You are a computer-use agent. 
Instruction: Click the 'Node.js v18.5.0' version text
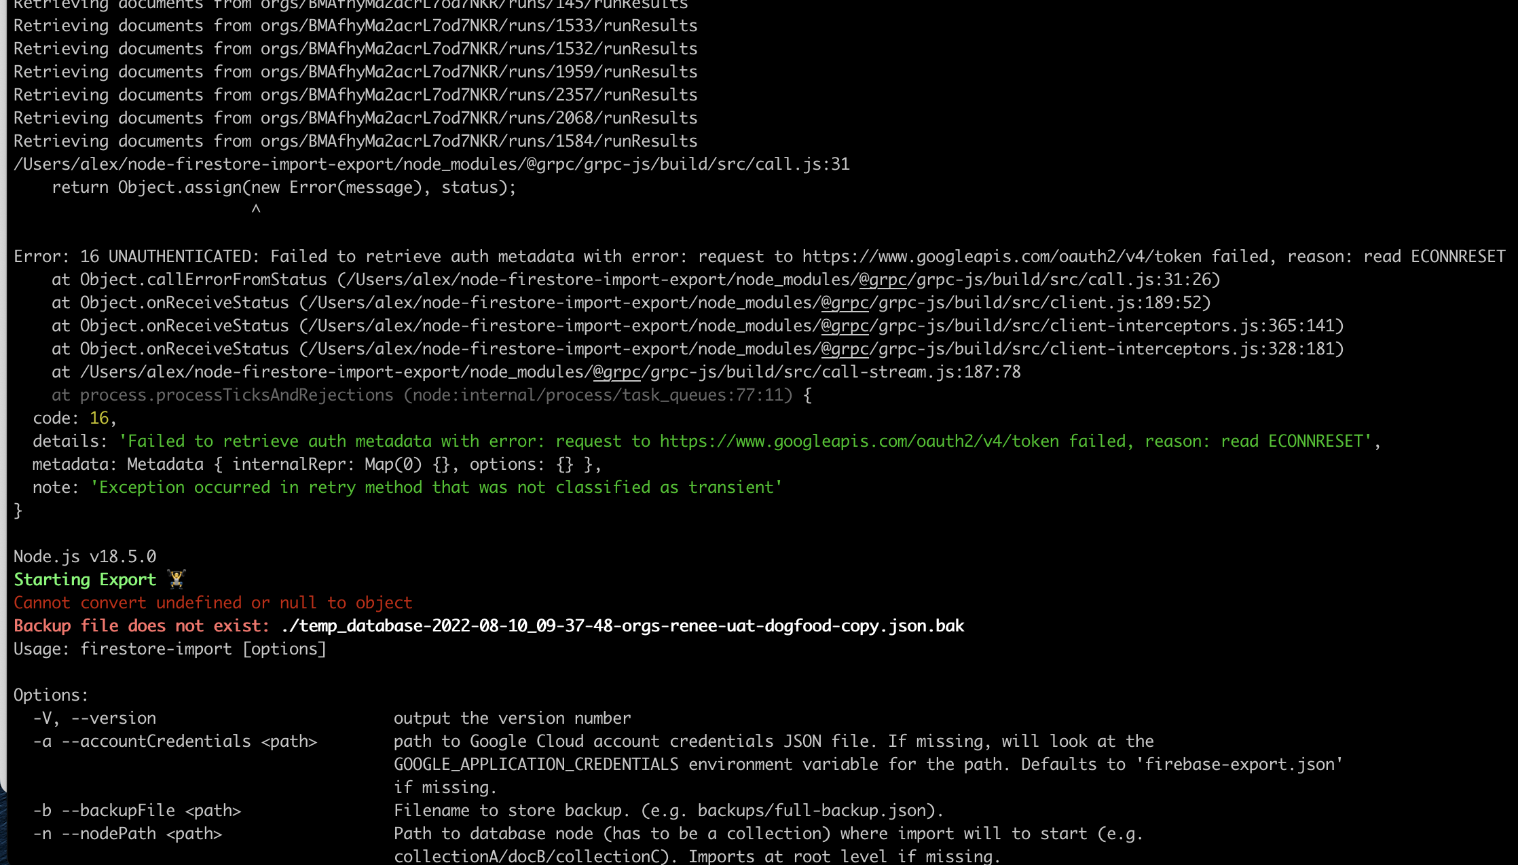(85, 557)
